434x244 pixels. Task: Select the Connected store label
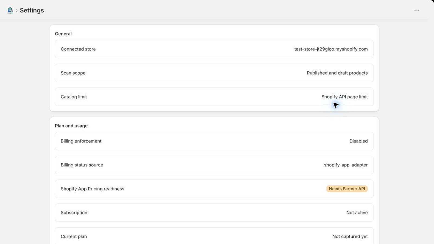pyautogui.click(x=78, y=49)
